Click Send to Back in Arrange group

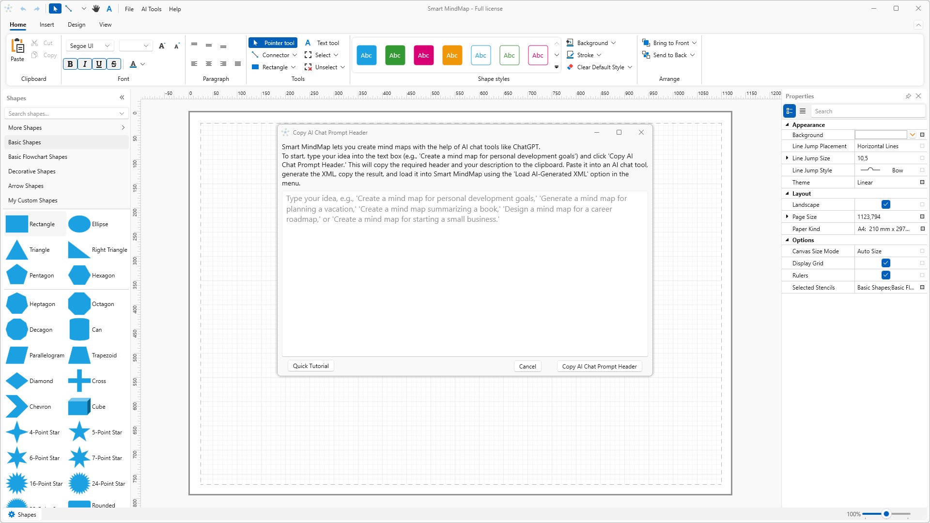click(668, 55)
